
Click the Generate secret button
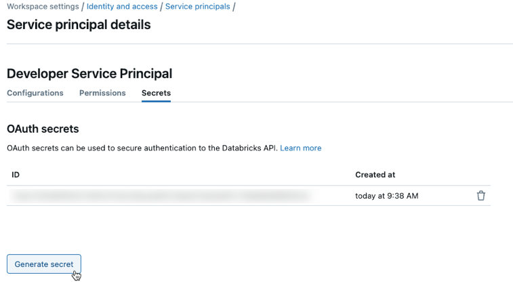click(44, 264)
